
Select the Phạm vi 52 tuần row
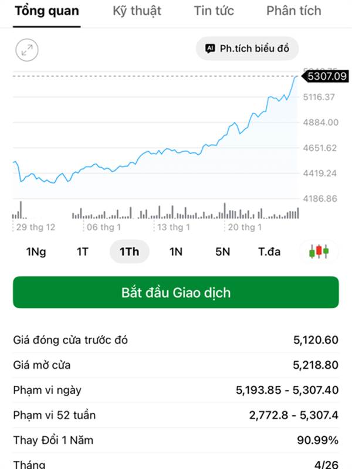coord(176,415)
